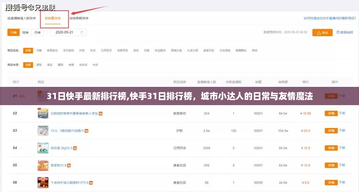Filter product category by 美食饮品
The height and width of the screenshot is (192, 359).
pos(208,50)
